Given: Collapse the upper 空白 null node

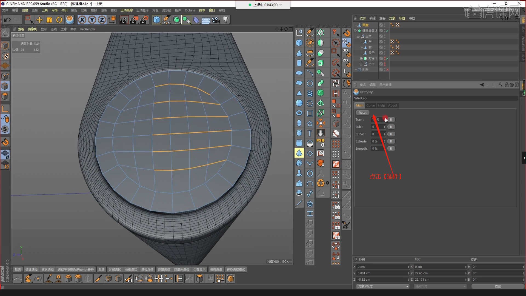Looking at the screenshot, I should tap(358, 36).
